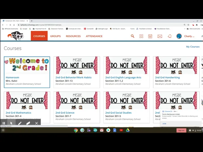Open Chrome from the shelf
The height and width of the screenshot is (152, 203).
76,130
